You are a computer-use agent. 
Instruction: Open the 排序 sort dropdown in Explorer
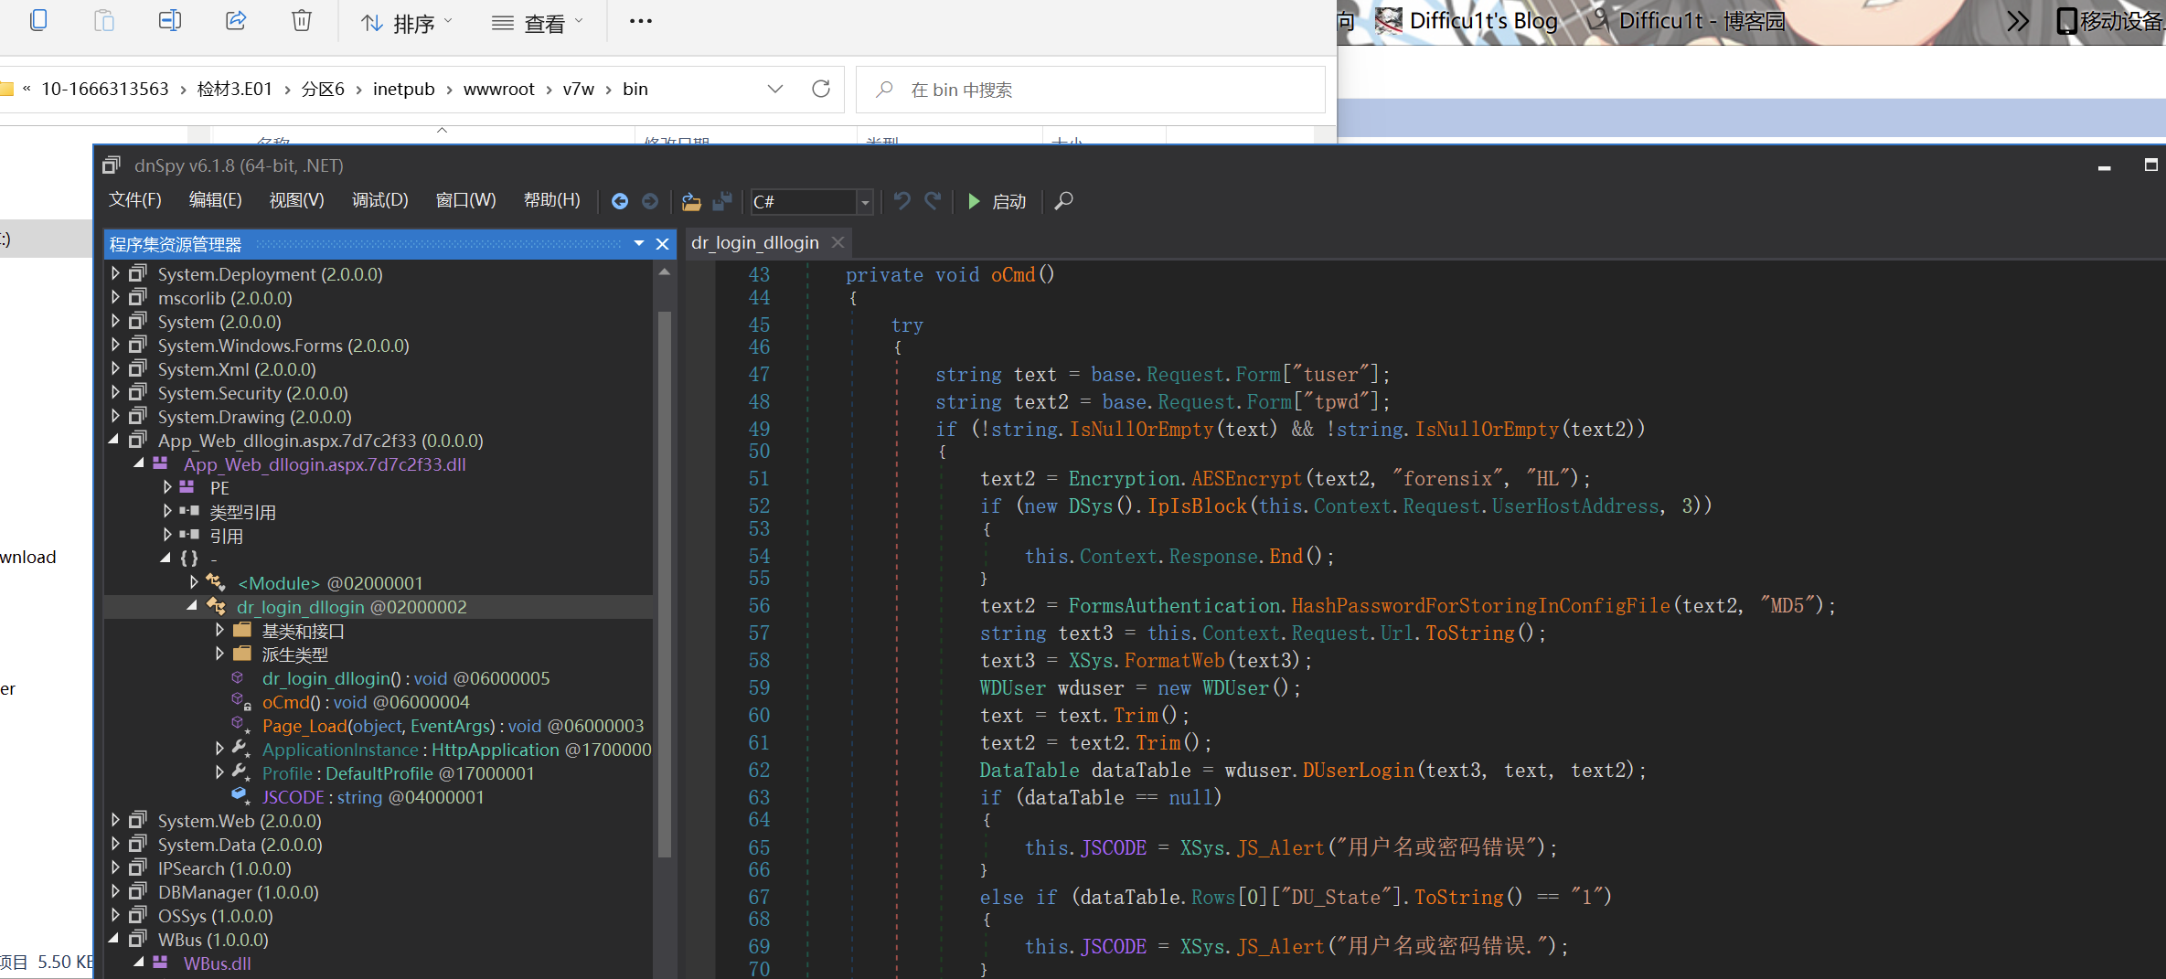click(x=407, y=23)
